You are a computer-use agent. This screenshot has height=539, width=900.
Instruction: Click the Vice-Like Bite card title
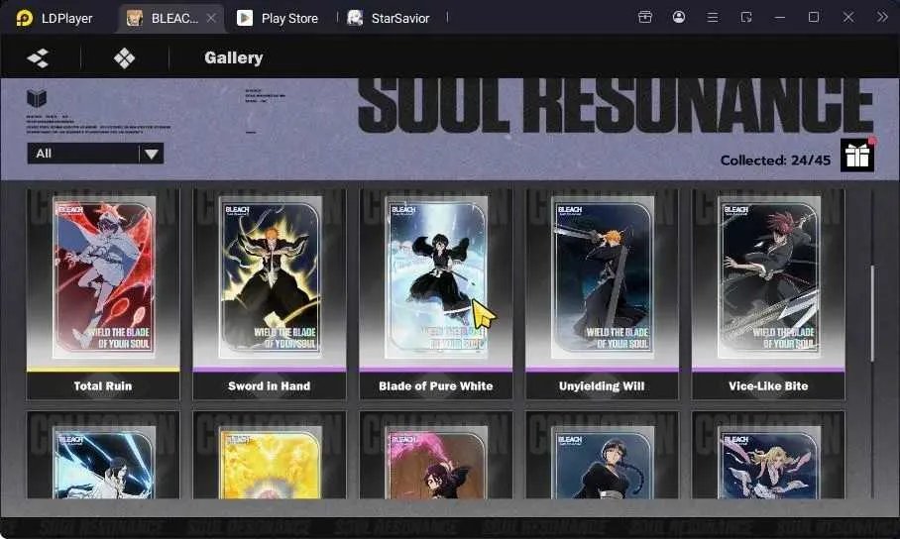click(x=768, y=386)
